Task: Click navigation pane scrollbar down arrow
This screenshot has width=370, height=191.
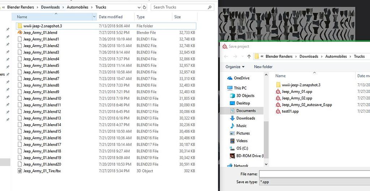Action: (x=266, y=164)
